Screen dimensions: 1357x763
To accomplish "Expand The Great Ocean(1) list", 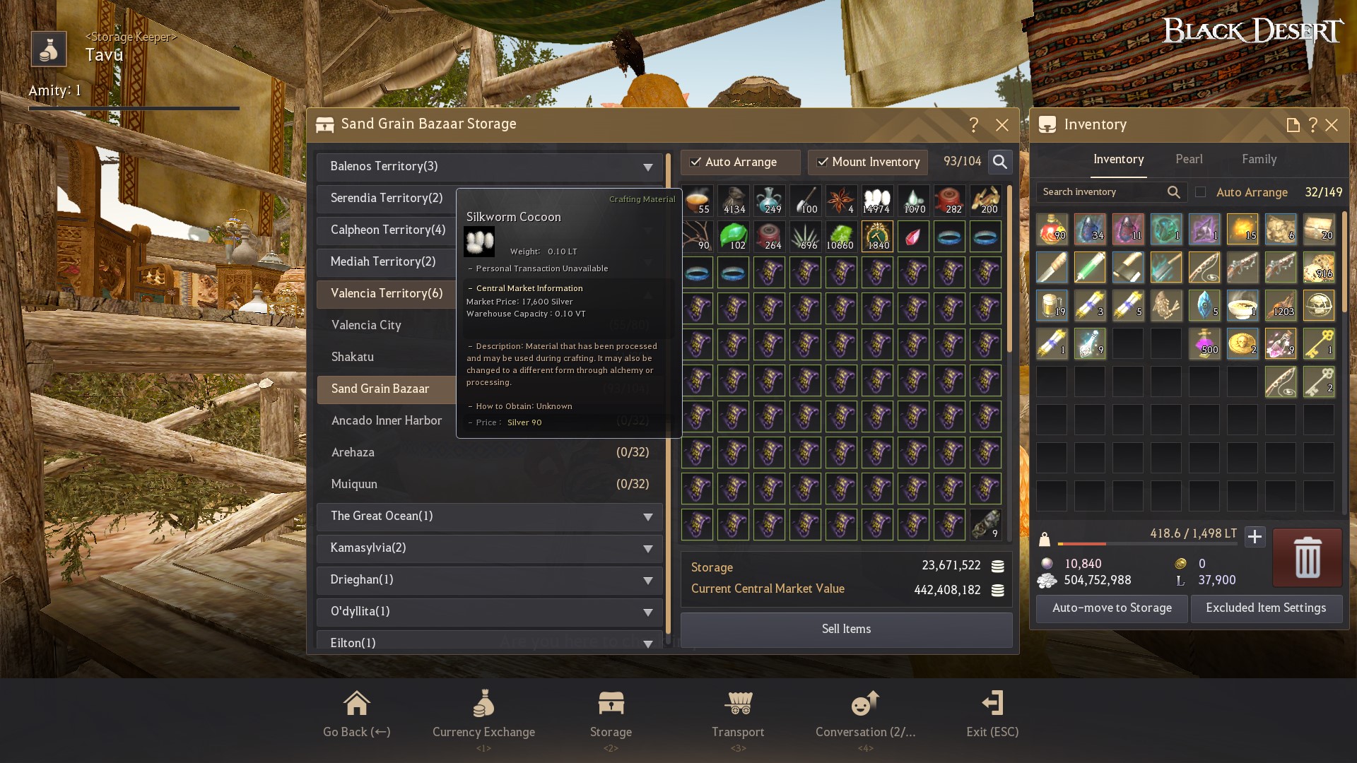I will click(x=489, y=516).
